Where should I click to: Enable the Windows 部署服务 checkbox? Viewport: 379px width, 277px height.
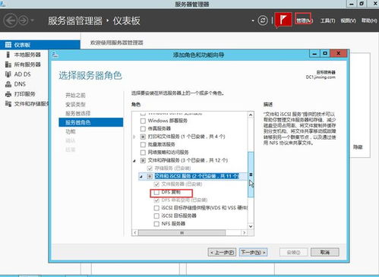(x=143, y=121)
